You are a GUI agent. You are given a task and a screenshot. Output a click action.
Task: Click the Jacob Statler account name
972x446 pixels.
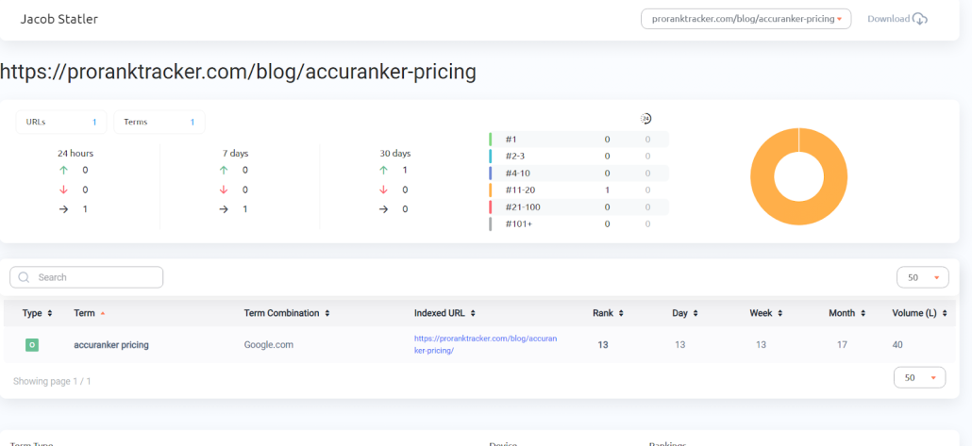[59, 19]
